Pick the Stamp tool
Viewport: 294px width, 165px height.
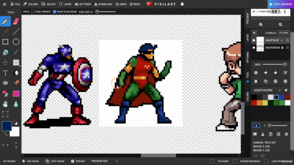click(x=16, y=83)
